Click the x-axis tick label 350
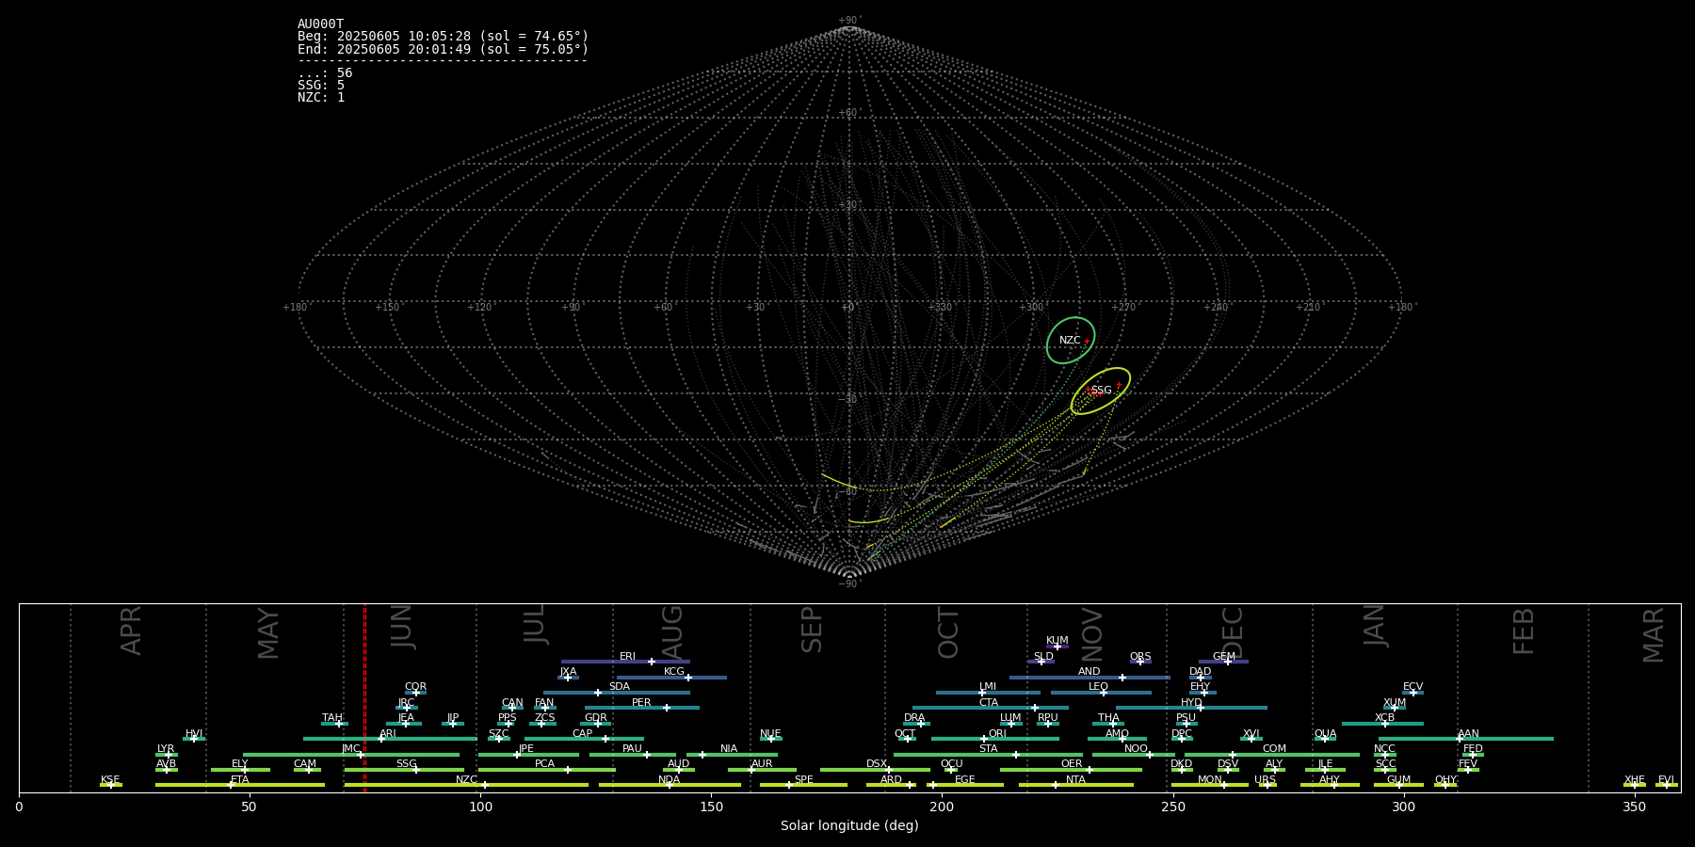This screenshot has width=1695, height=847. click(x=1634, y=807)
